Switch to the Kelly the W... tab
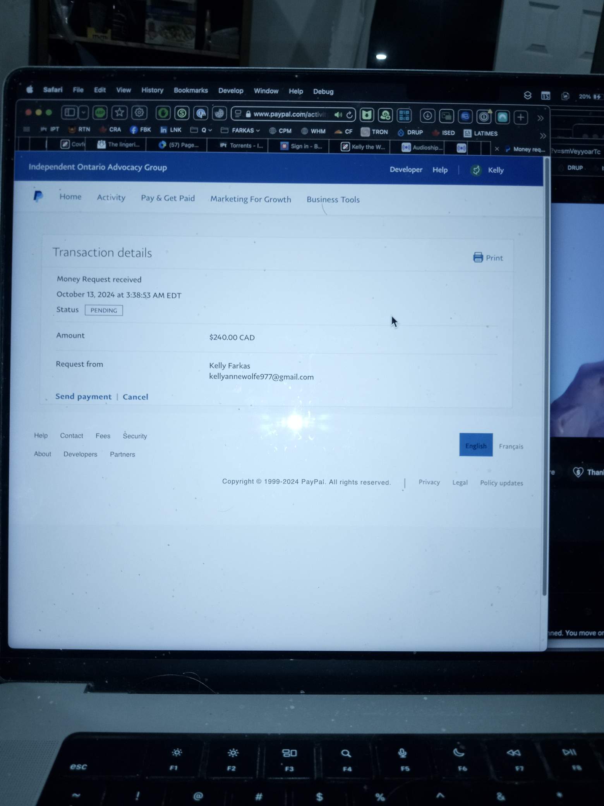Viewport: 604px width, 806px height. (x=363, y=147)
